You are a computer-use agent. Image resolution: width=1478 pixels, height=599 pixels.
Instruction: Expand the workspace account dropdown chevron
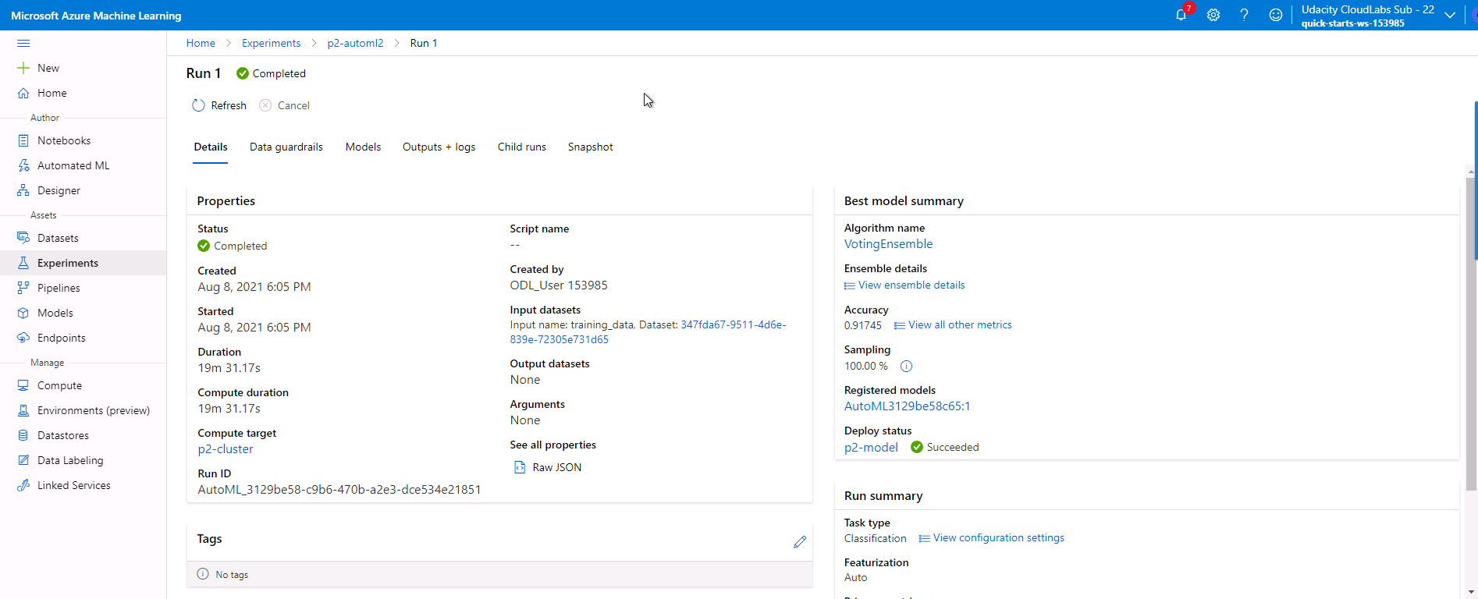pyautogui.click(x=1450, y=15)
